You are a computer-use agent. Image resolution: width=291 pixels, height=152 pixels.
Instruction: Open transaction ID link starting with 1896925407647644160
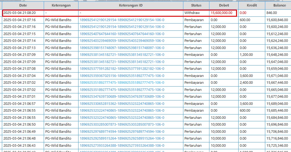pyautogui.click(x=122, y=34)
